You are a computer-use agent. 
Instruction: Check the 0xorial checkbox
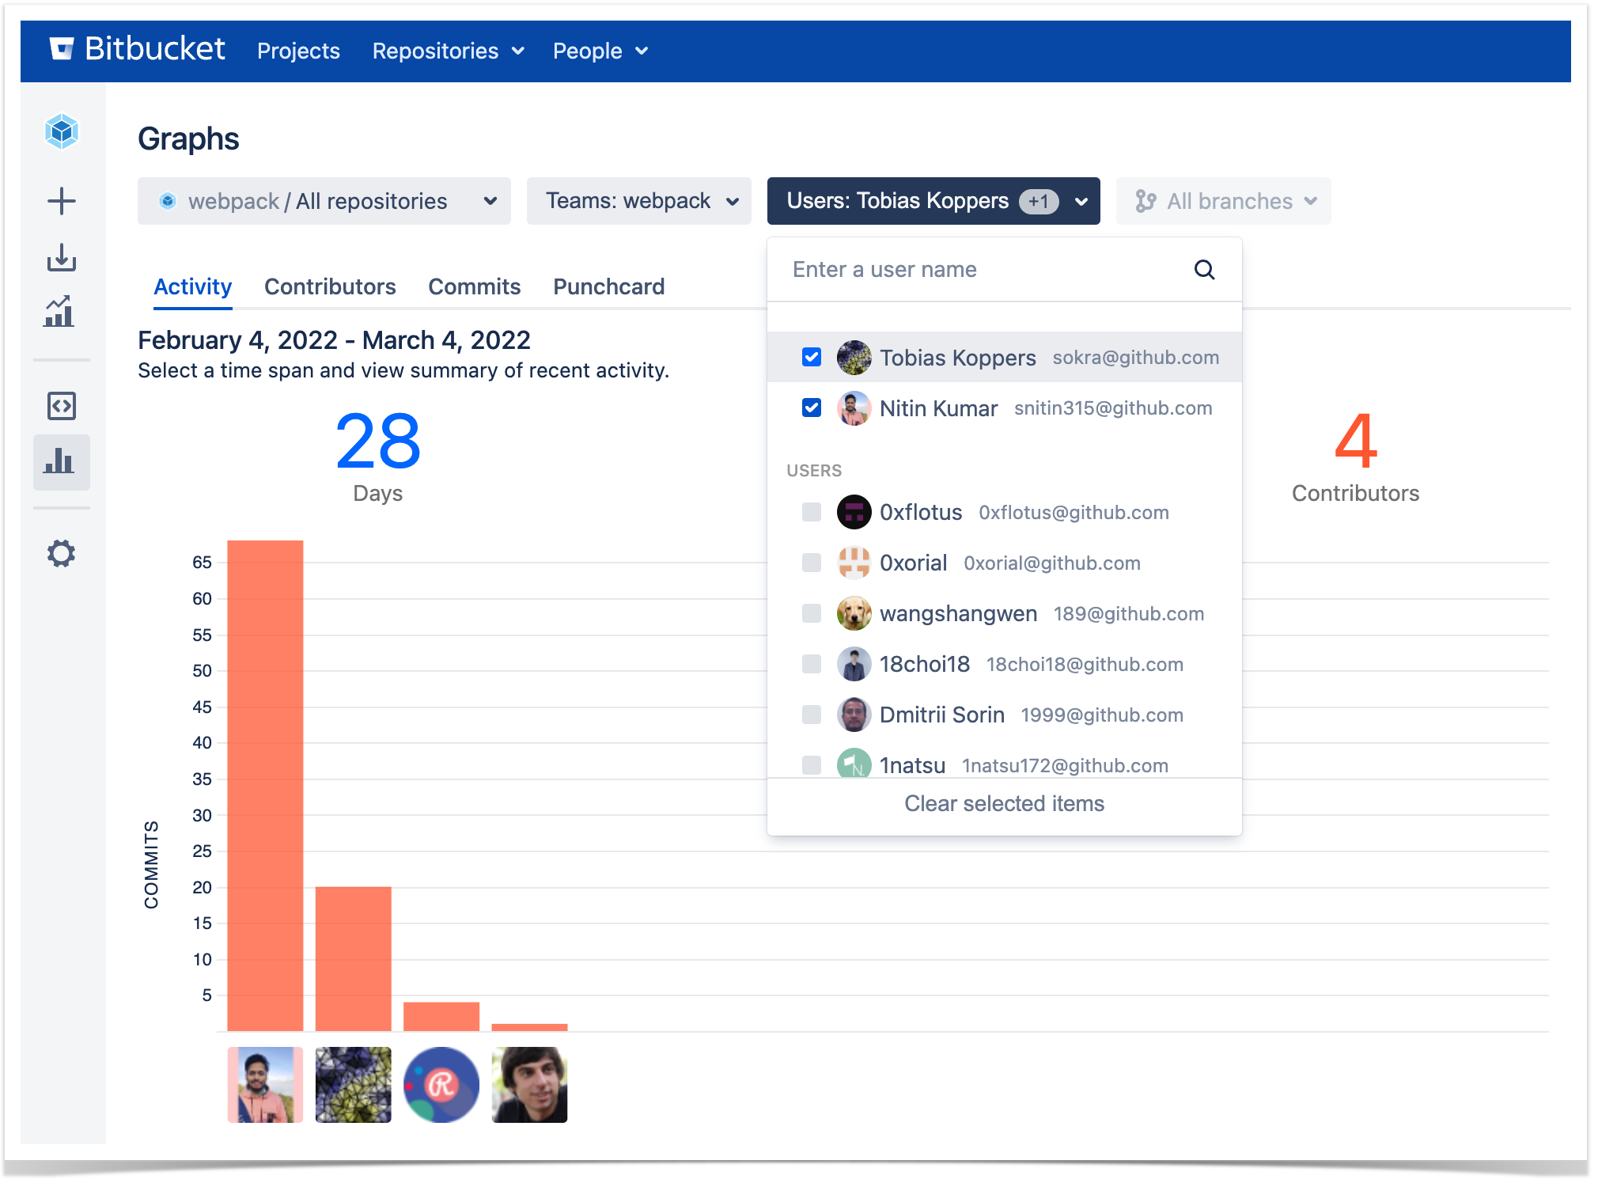[x=812, y=563]
